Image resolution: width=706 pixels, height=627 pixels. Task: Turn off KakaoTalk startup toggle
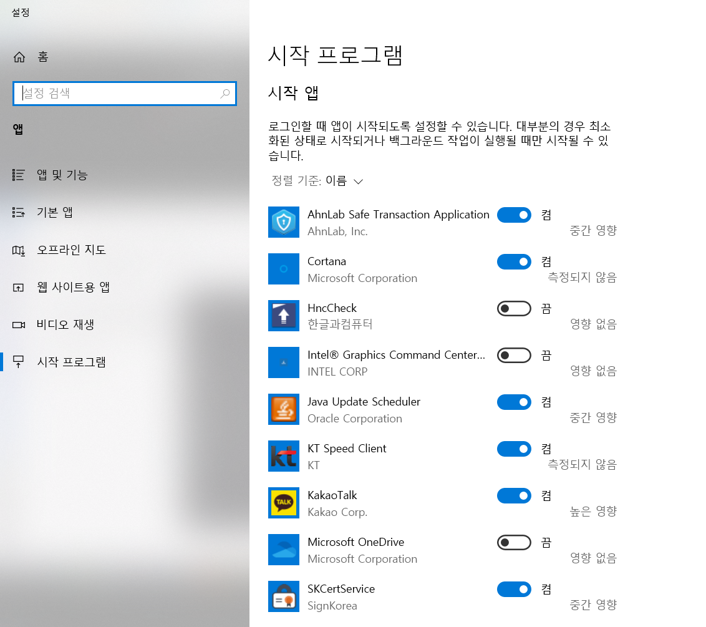(x=514, y=496)
